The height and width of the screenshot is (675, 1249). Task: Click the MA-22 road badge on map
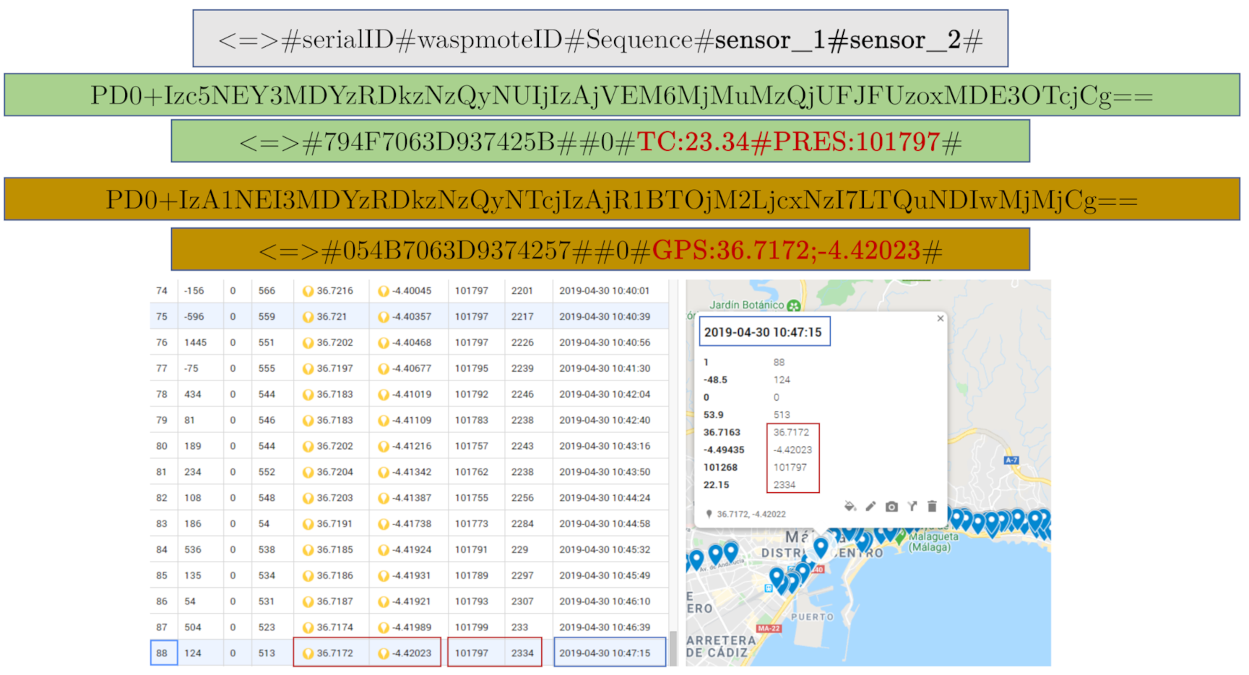click(769, 629)
